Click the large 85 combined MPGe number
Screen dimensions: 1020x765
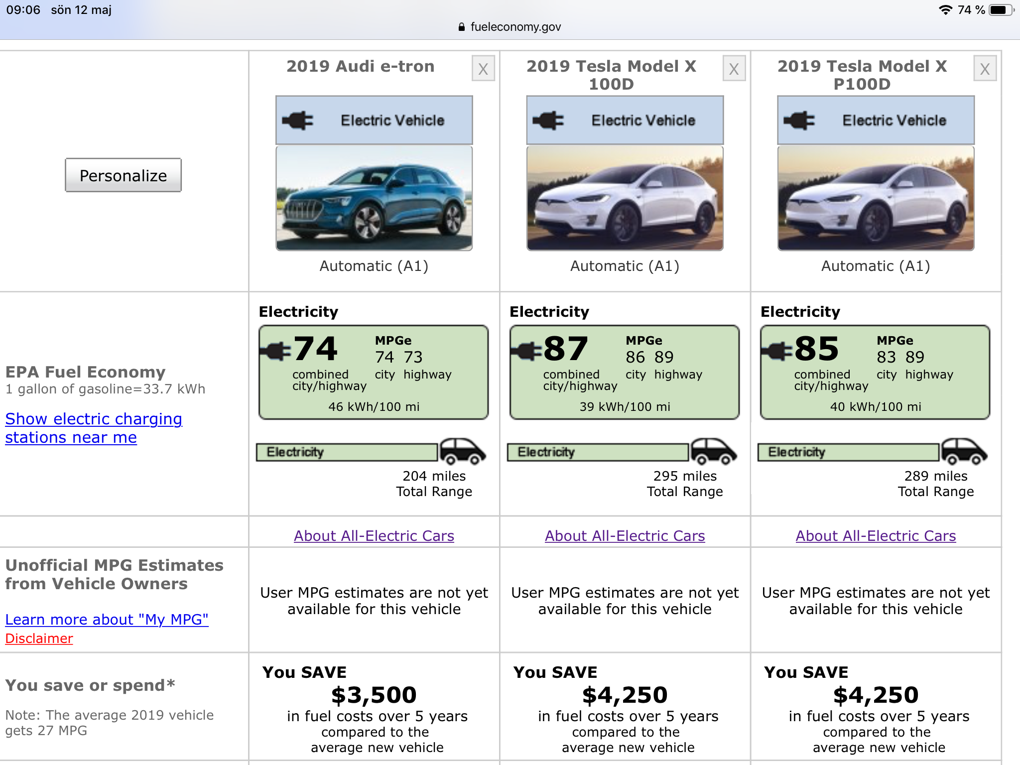pyautogui.click(x=817, y=349)
